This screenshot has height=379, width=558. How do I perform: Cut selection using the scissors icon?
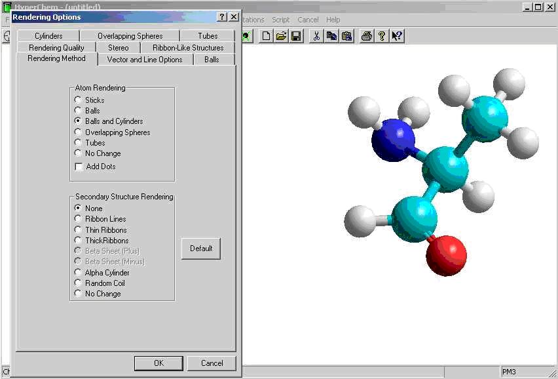tap(316, 36)
